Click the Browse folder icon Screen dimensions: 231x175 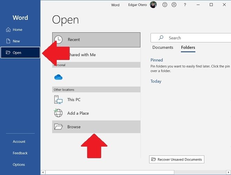click(x=58, y=127)
